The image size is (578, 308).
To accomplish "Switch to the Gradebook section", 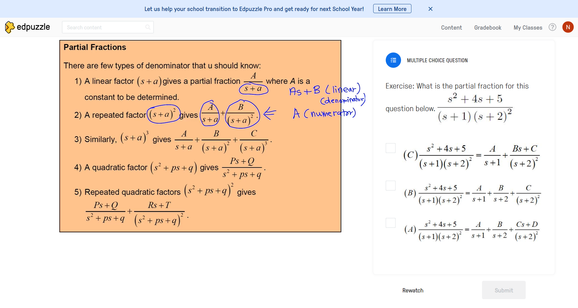I will click(488, 27).
